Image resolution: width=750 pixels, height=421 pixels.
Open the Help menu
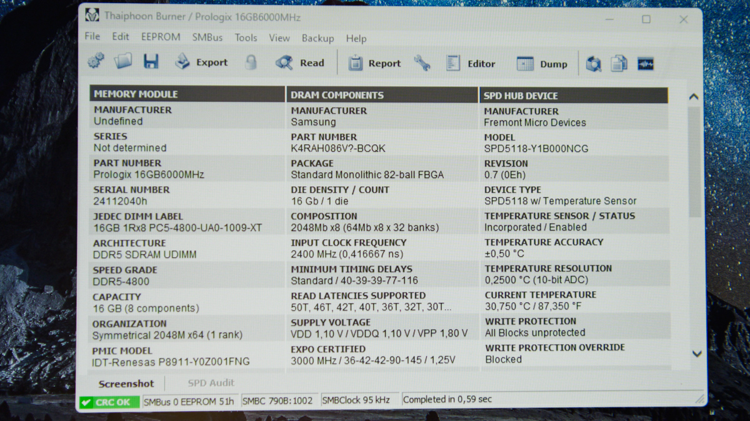[356, 39]
